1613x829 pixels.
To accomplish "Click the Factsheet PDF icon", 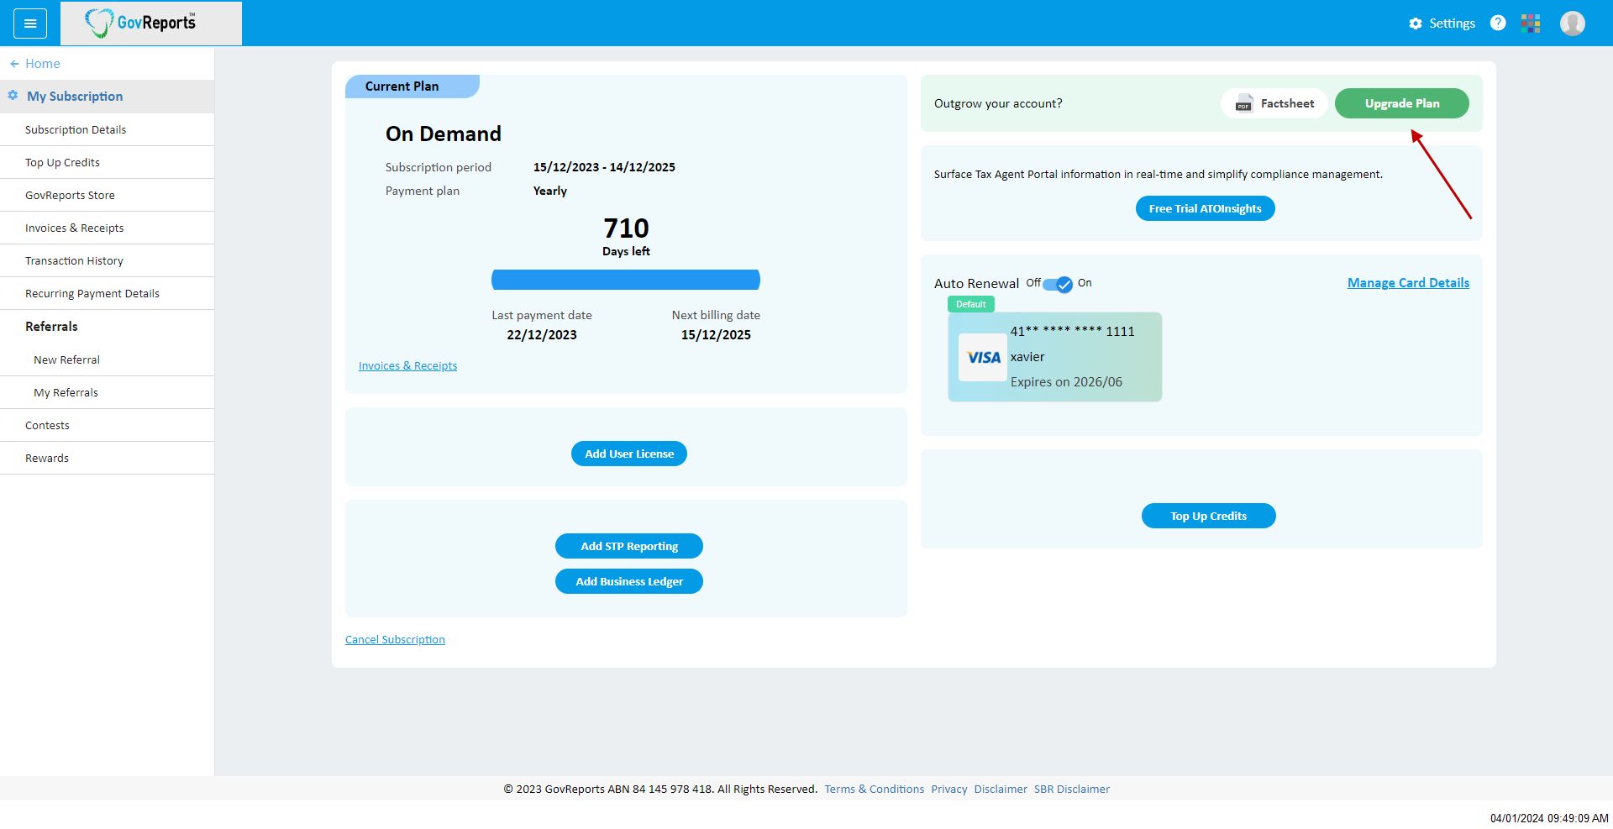I will [x=1244, y=103].
